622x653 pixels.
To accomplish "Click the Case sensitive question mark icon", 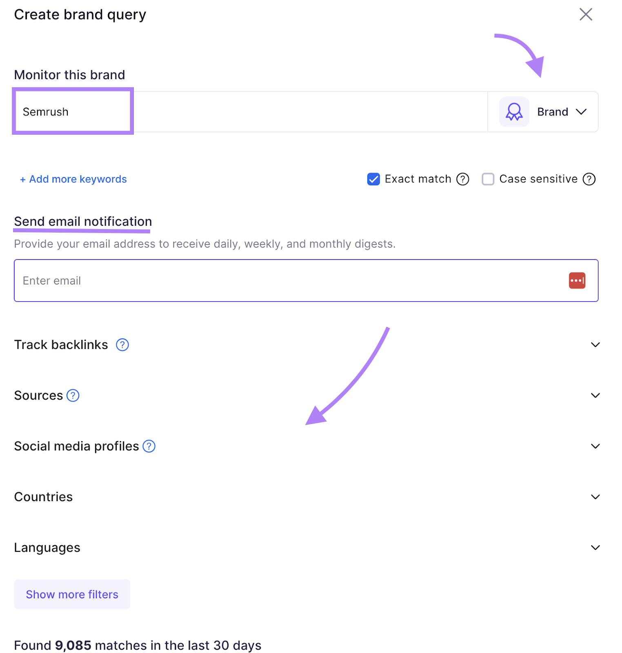I will 589,179.
